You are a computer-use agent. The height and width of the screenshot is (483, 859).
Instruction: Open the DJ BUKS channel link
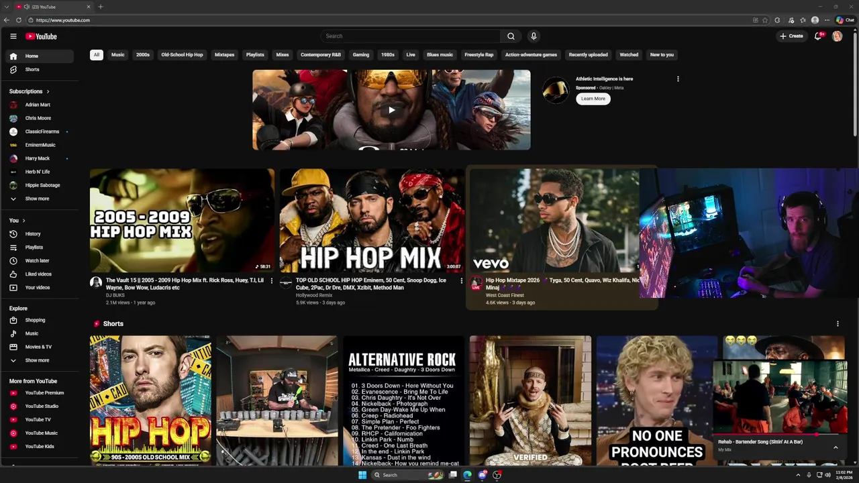pos(115,295)
